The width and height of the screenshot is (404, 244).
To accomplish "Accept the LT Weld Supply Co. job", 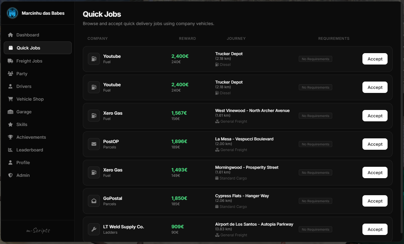I will 375,229.
